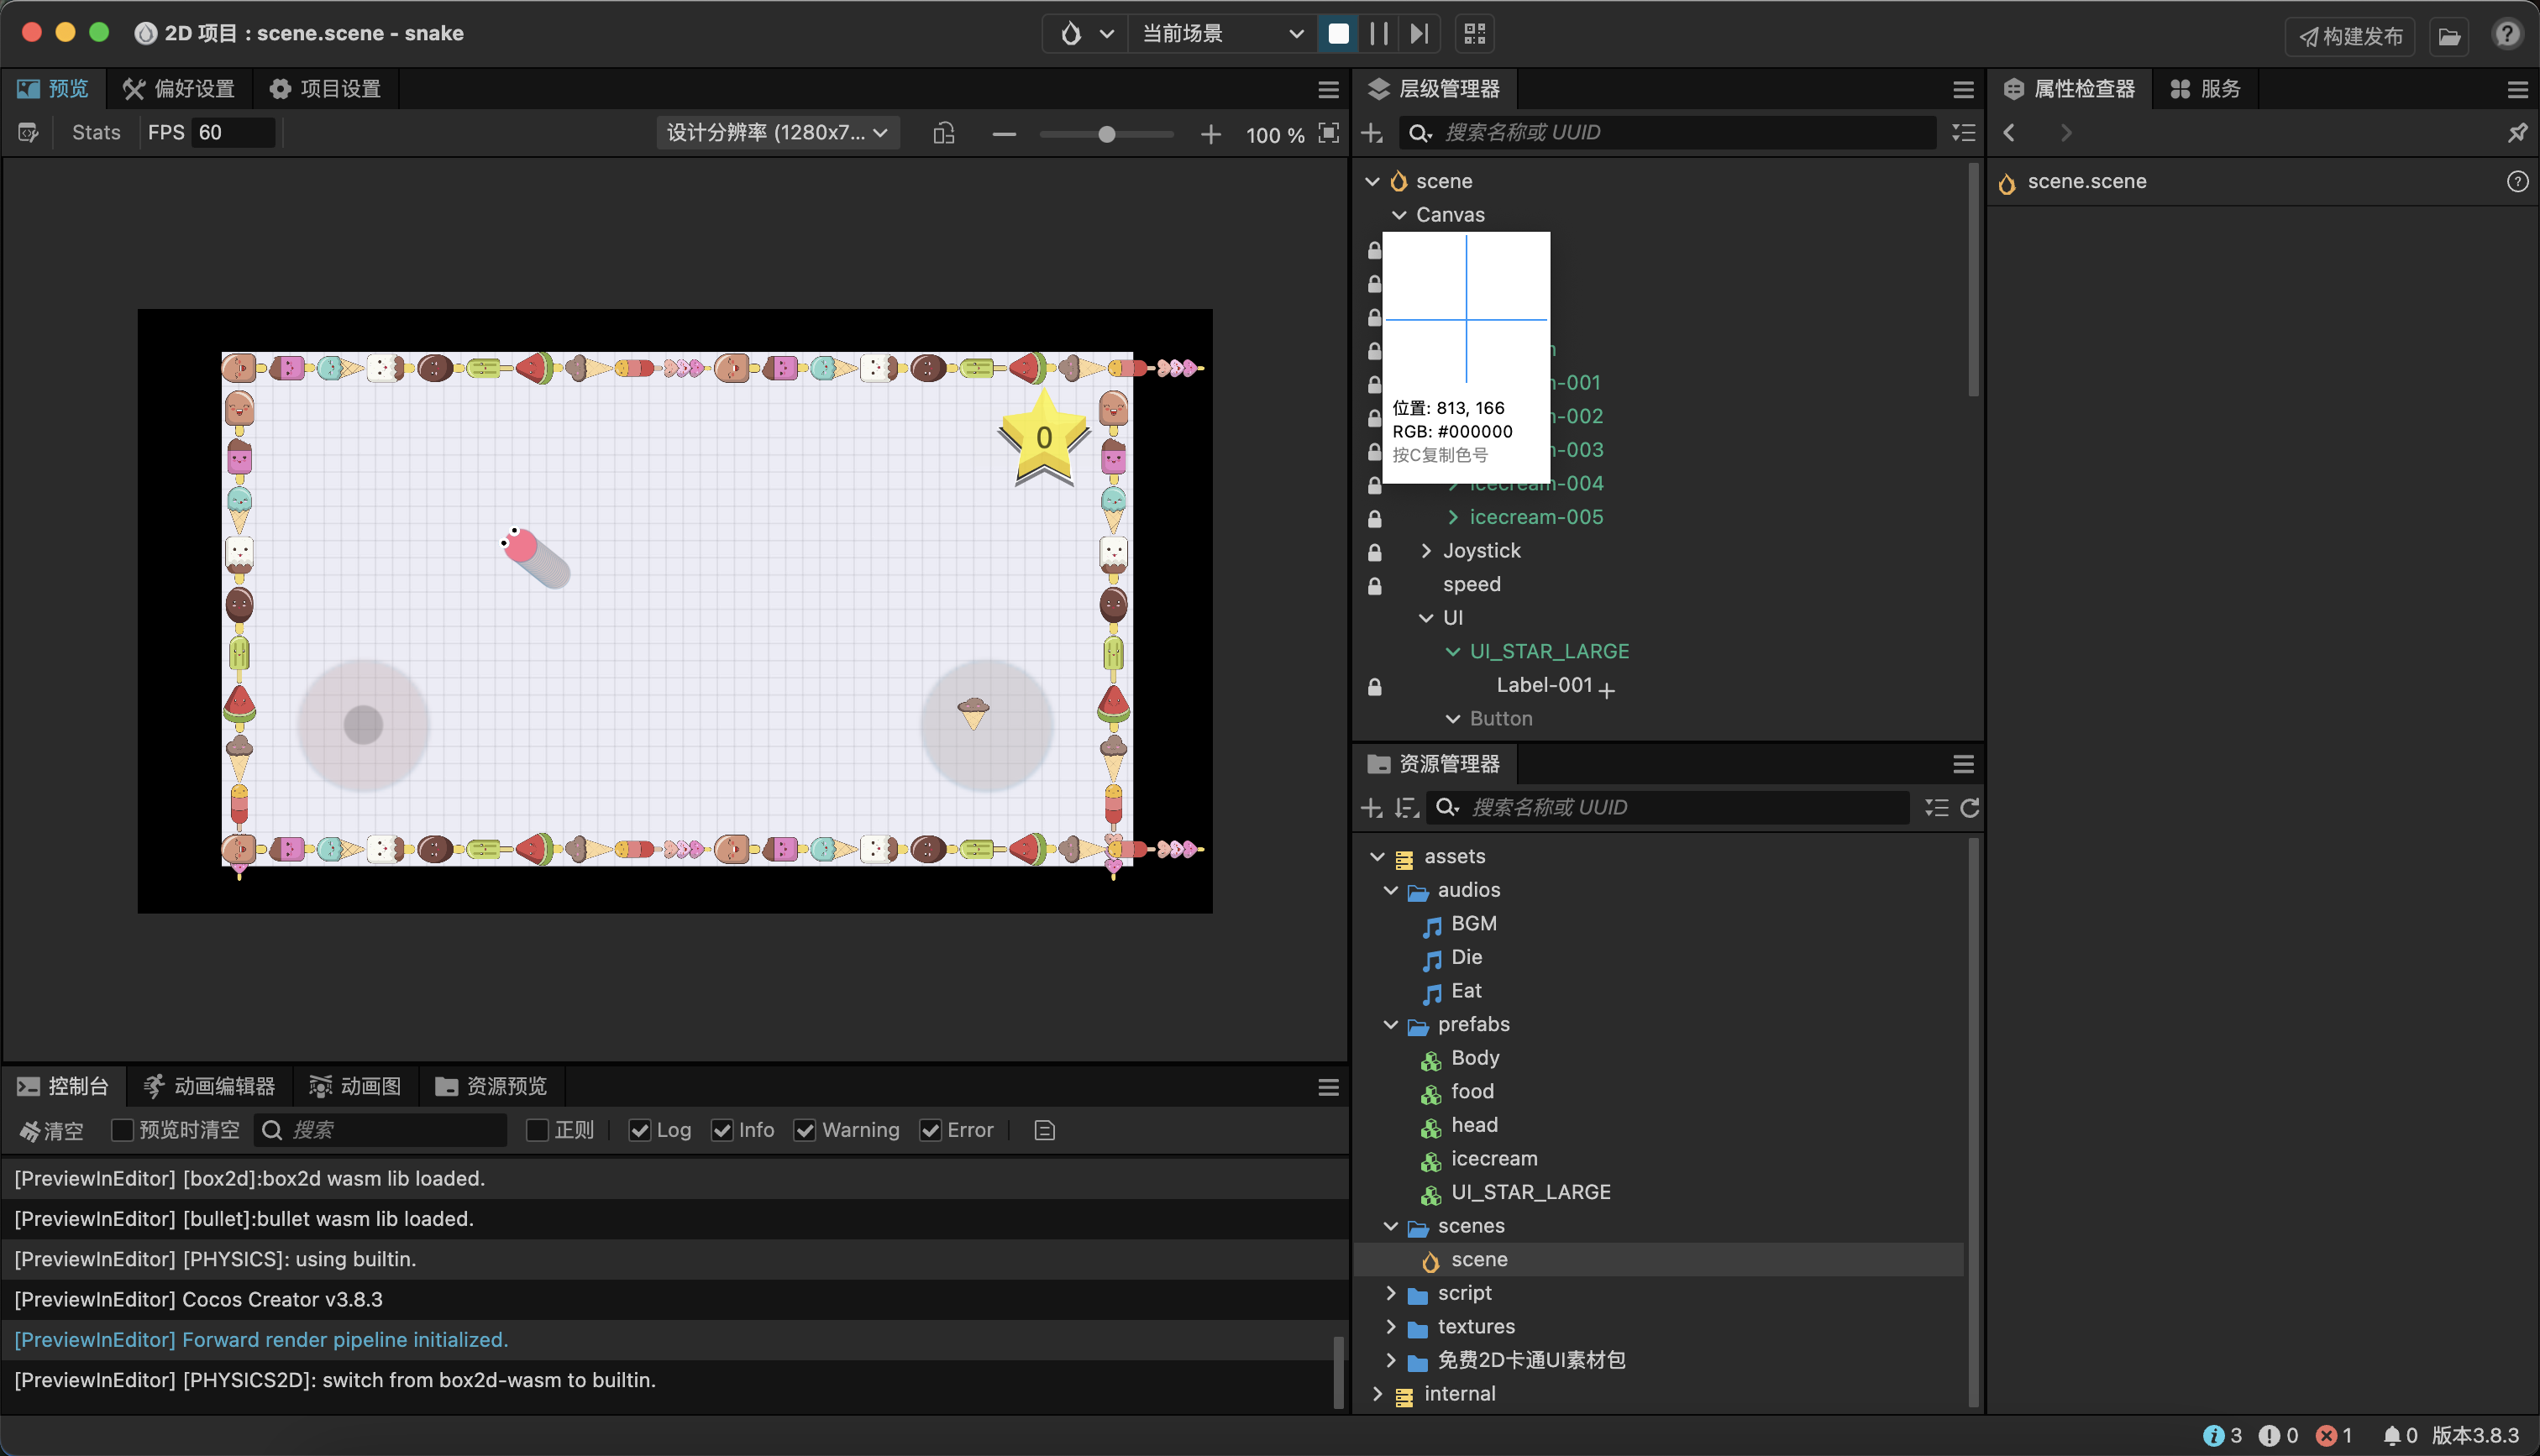
Task: Stop the running preview with the stop button
Action: pos(1338,34)
